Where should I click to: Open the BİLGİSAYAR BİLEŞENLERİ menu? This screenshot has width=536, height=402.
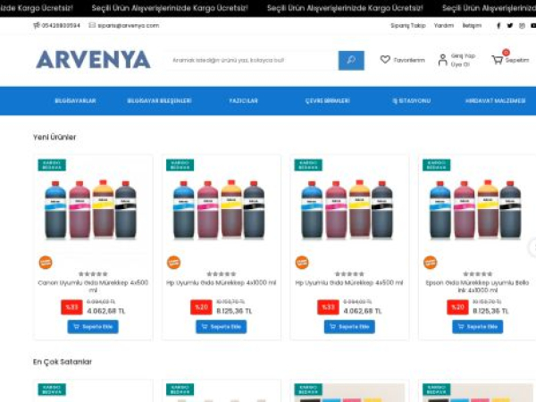coord(159,101)
